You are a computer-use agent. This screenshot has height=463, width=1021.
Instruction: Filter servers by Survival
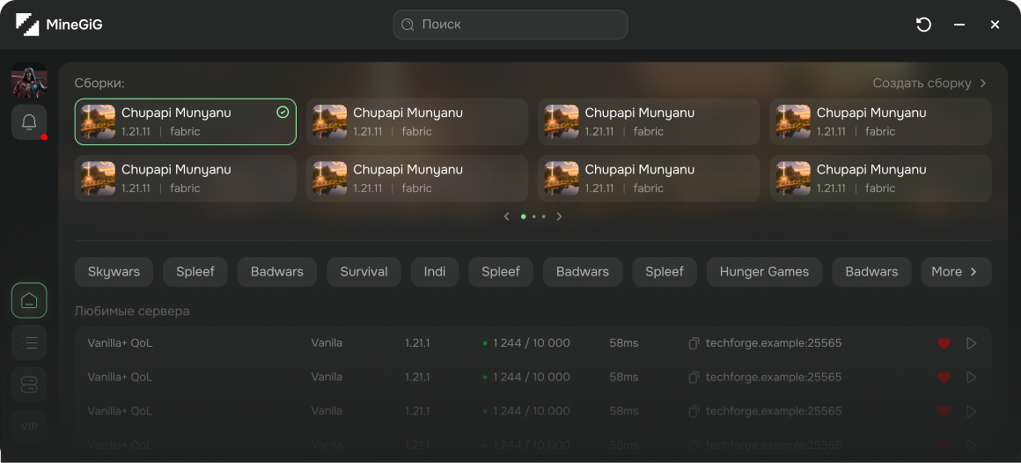coord(364,271)
